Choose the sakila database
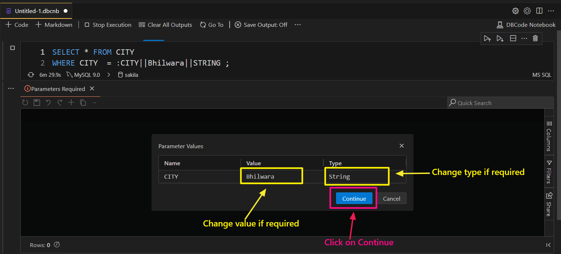 (128, 75)
